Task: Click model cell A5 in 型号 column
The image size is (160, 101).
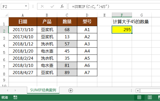Action: click(87, 58)
